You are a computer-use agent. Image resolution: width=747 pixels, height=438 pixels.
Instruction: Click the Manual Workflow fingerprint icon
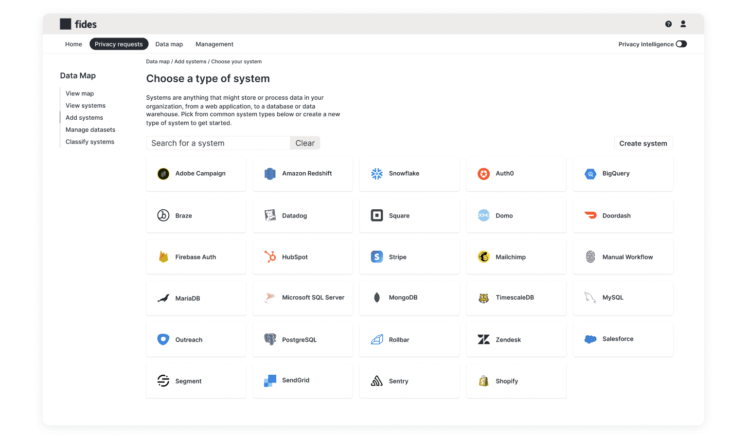[x=590, y=256]
